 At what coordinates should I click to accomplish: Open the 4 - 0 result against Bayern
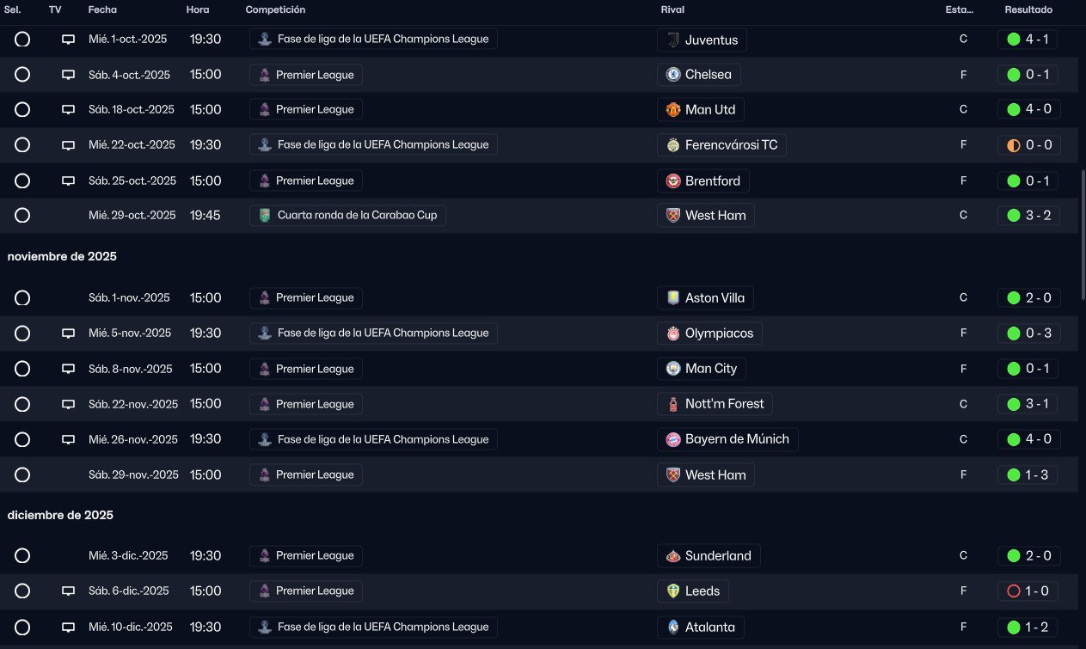point(1029,440)
